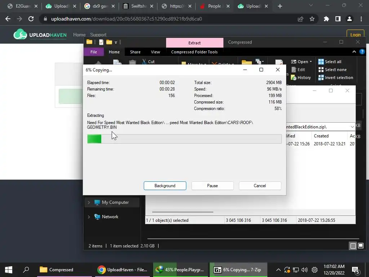This screenshot has height=277, width=369.
Task: Collapse the Explorer ribbon
Action: [354, 52]
